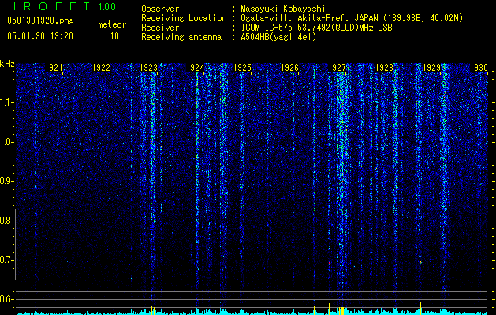This screenshot has width=496, height=315.
Task: Select the meteor count value 10
Action: tap(114, 36)
